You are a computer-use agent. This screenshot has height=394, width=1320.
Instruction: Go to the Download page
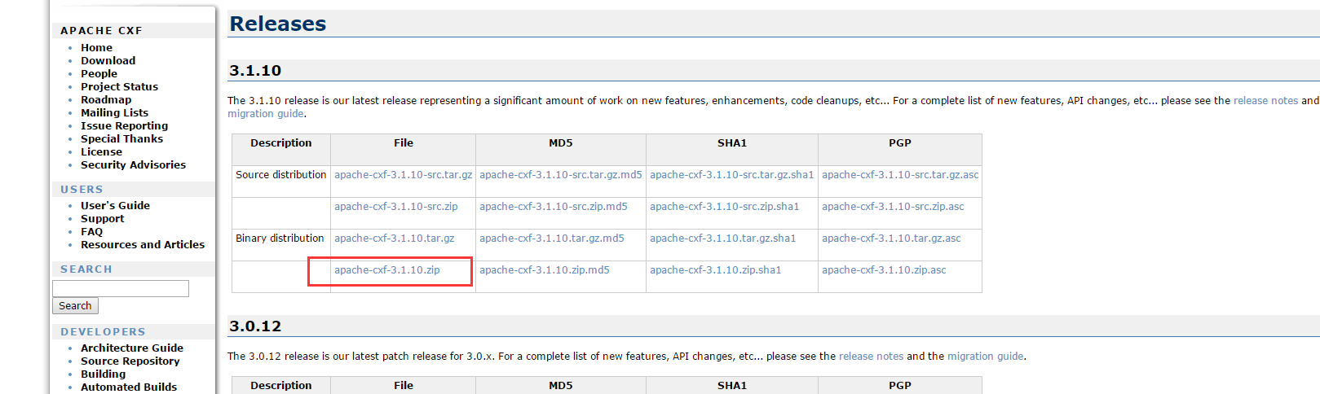tap(108, 61)
